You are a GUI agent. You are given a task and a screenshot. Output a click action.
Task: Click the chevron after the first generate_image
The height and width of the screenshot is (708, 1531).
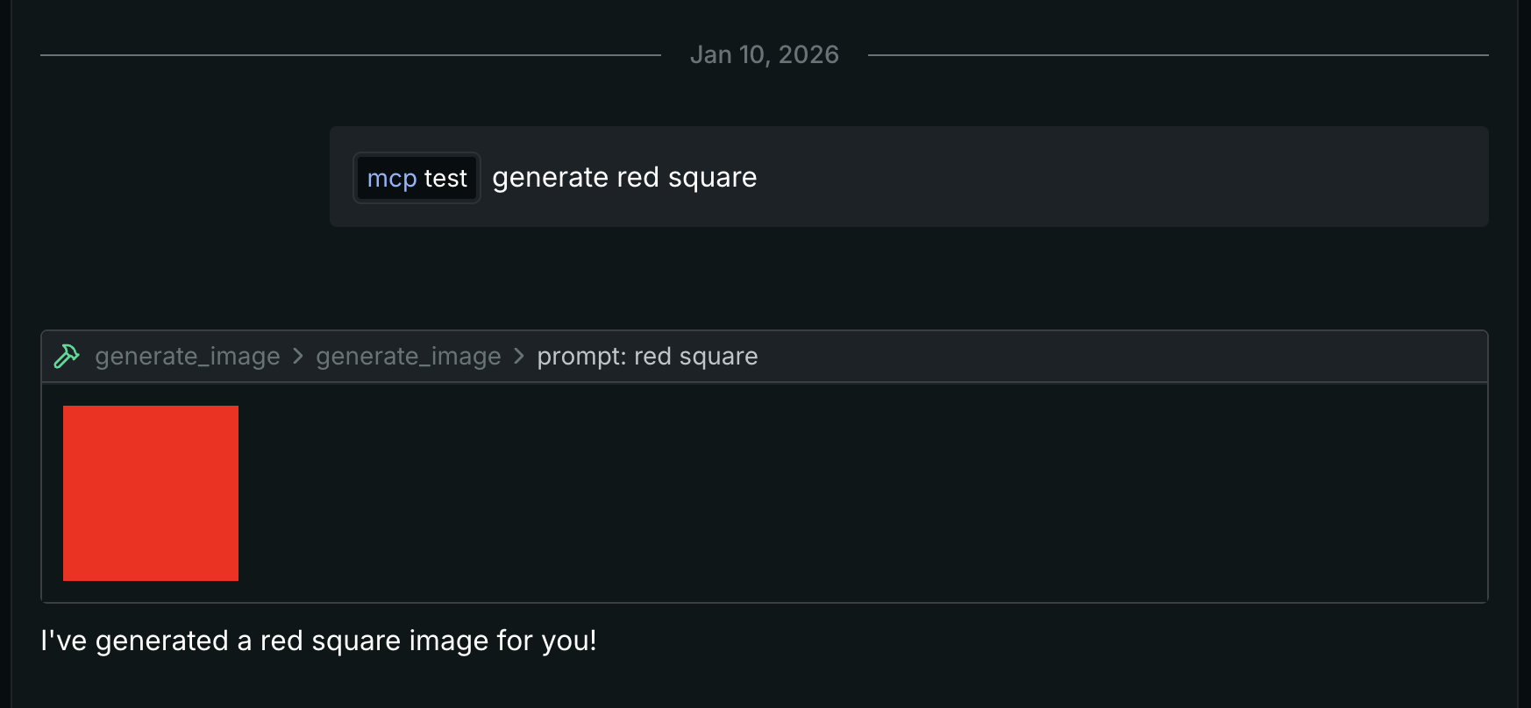(x=298, y=357)
